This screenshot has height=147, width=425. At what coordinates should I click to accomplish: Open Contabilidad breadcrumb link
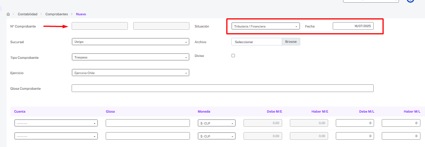click(28, 14)
